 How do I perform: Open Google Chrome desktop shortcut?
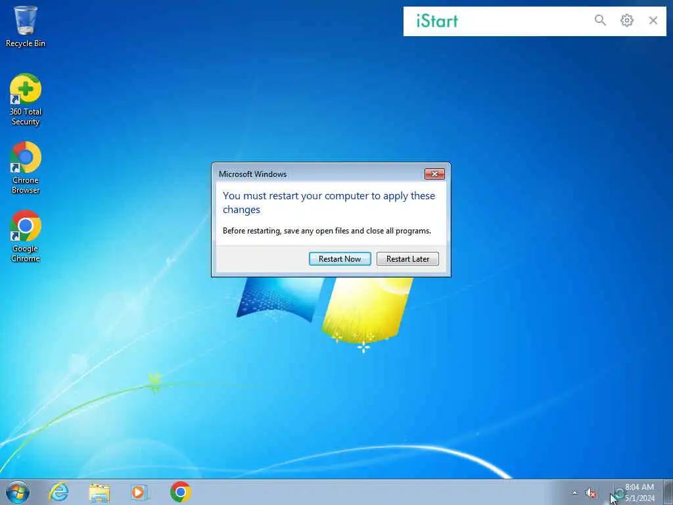pos(26,236)
